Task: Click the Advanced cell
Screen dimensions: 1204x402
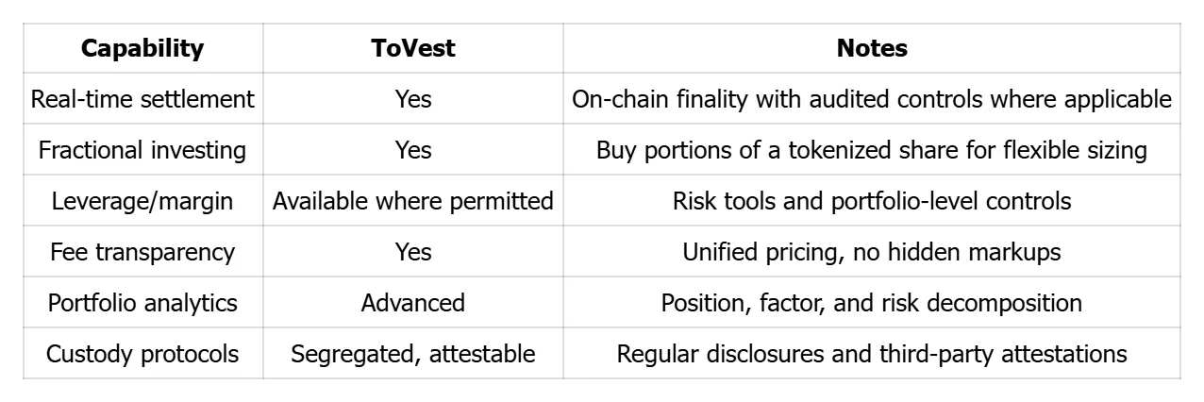Action: 413,303
